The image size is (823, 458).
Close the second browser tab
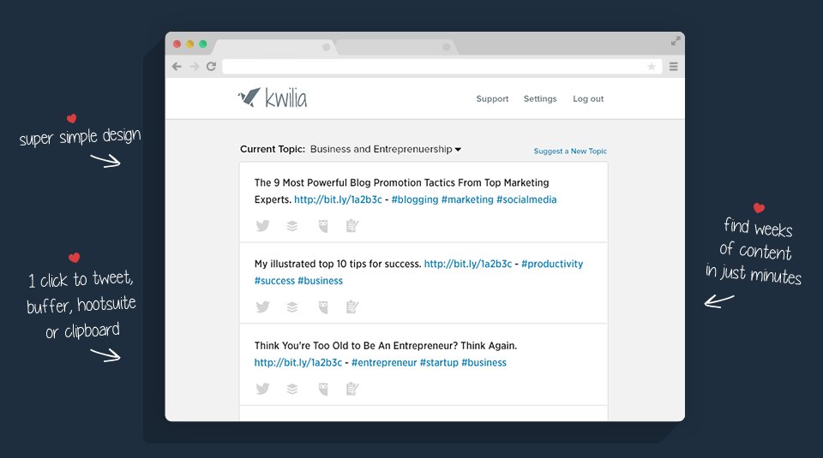446,47
